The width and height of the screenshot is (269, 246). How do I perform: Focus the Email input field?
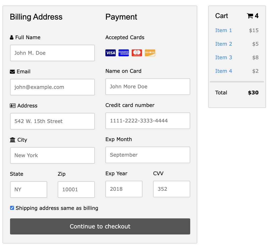tap(52, 87)
